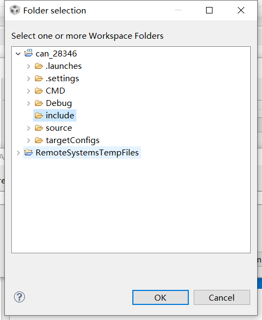Select the include folder label
Image resolution: width=262 pixels, height=320 pixels.
coord(60,116)
